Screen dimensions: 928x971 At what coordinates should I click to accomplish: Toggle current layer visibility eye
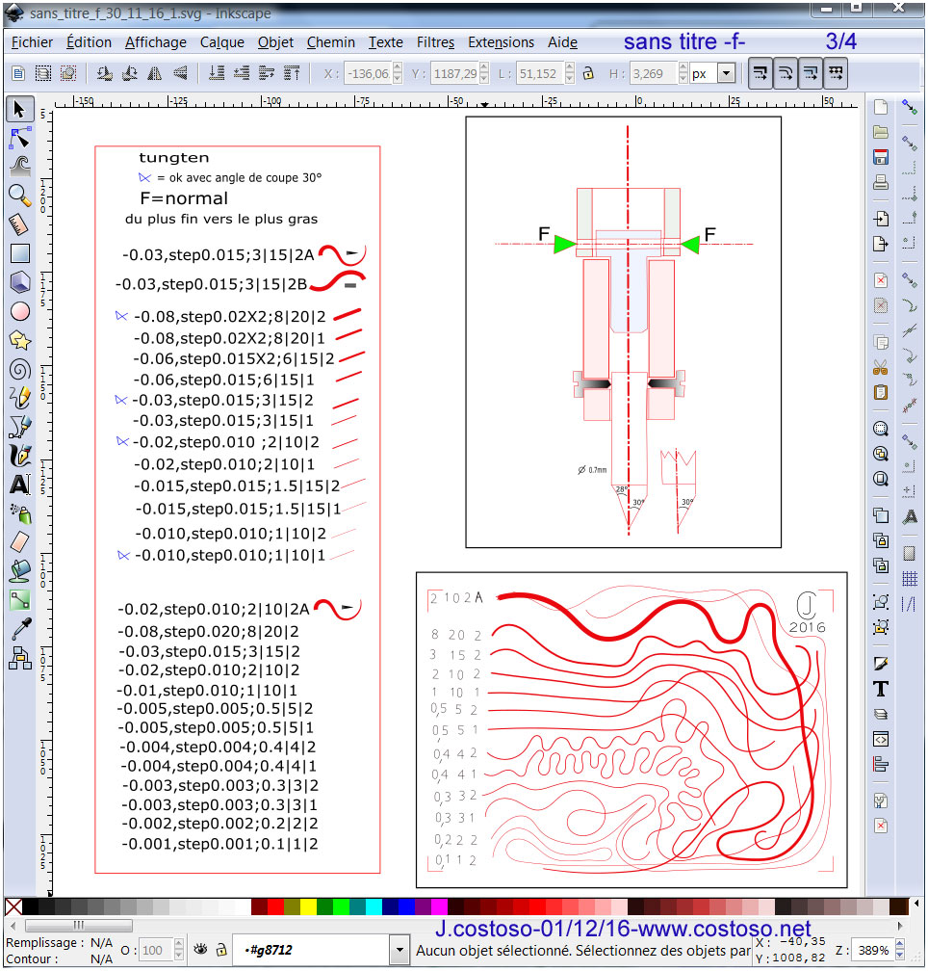pos(200,949)
